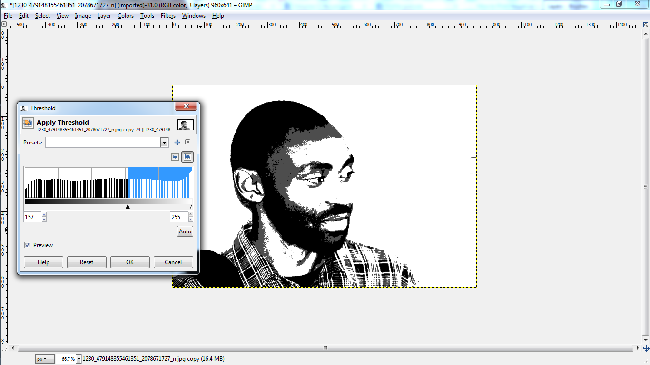Screen dimensions: 650x365
Task: Open the File menu
Action: point(8,16)
